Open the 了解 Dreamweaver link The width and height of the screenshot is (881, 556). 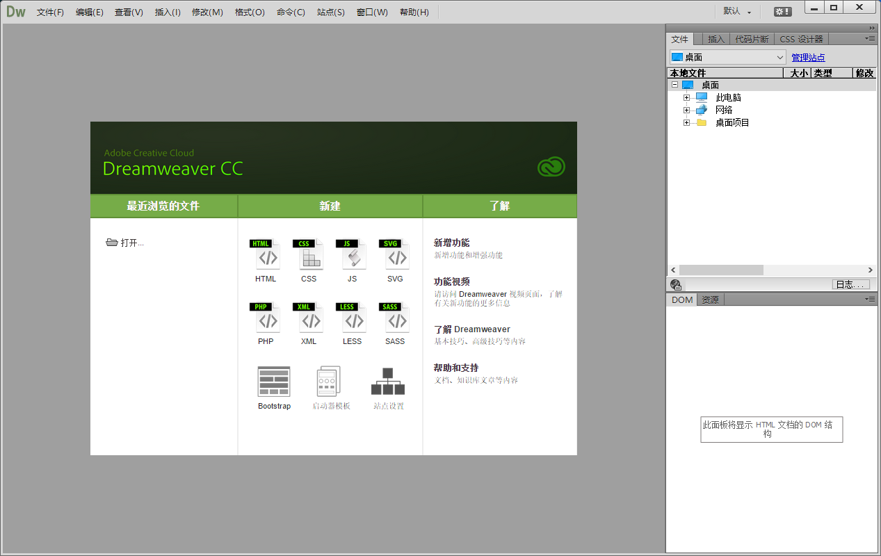point(472,329)
